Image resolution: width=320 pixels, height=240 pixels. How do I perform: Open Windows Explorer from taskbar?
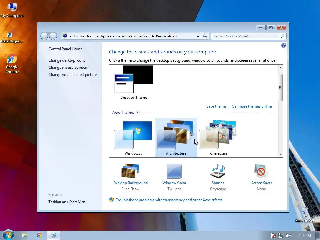(x=24, y=236)
